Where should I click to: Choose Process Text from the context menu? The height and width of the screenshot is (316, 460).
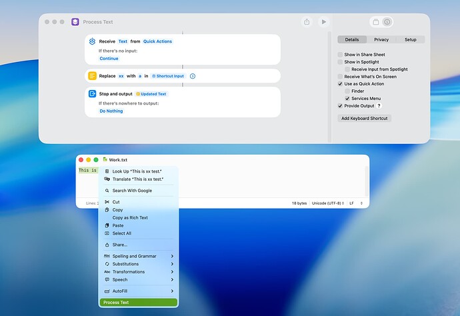tap(139, 303)
